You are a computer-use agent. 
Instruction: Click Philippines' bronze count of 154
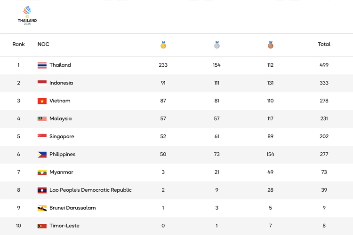click(x=270, y=154)
